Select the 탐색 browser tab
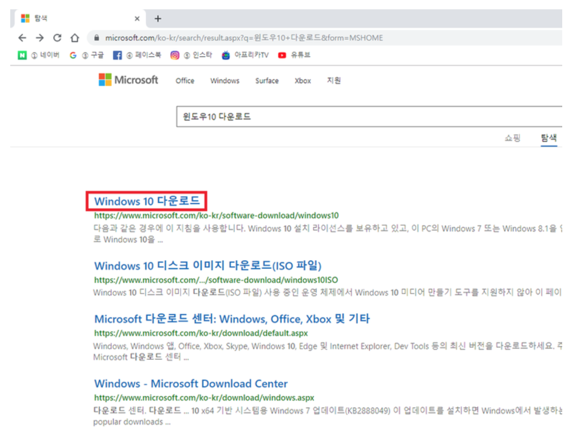Viewport: 579px width, 442px height. [79, 19]
